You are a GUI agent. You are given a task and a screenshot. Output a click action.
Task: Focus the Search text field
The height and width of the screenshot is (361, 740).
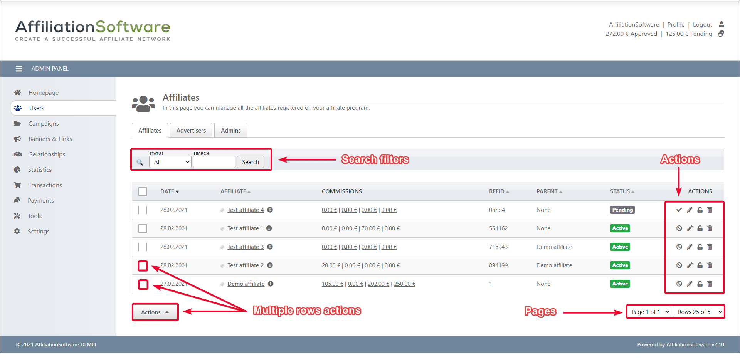[x=214, y=162]
